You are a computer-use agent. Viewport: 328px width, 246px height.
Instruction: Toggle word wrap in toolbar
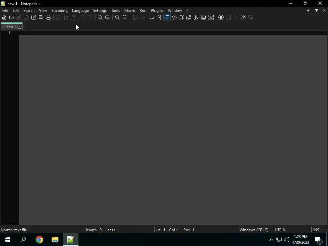click(152, 17)
